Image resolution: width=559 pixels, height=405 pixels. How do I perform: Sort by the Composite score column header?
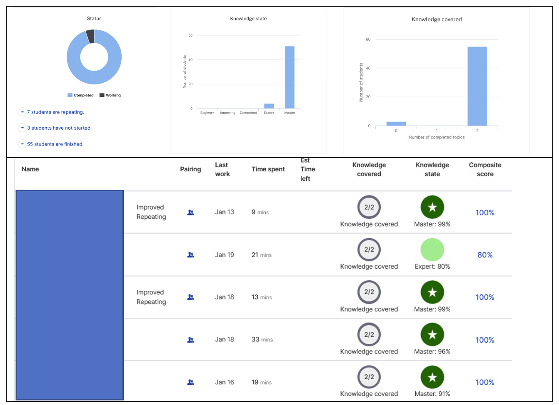coord(485,169)
